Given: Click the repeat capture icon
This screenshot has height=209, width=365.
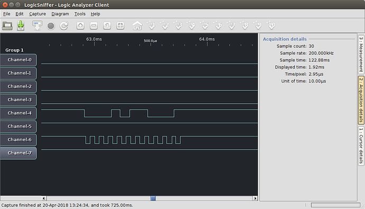Looking at the screenshot, I should point(64,25).
